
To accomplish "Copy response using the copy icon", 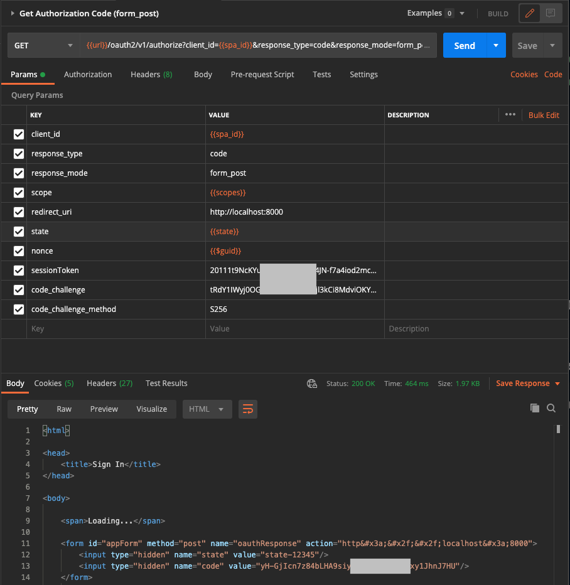I will [535, 408].
